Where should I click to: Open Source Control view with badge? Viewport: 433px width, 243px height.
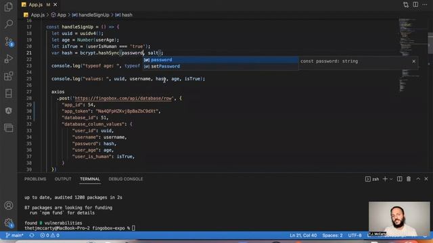coord(9,42)
